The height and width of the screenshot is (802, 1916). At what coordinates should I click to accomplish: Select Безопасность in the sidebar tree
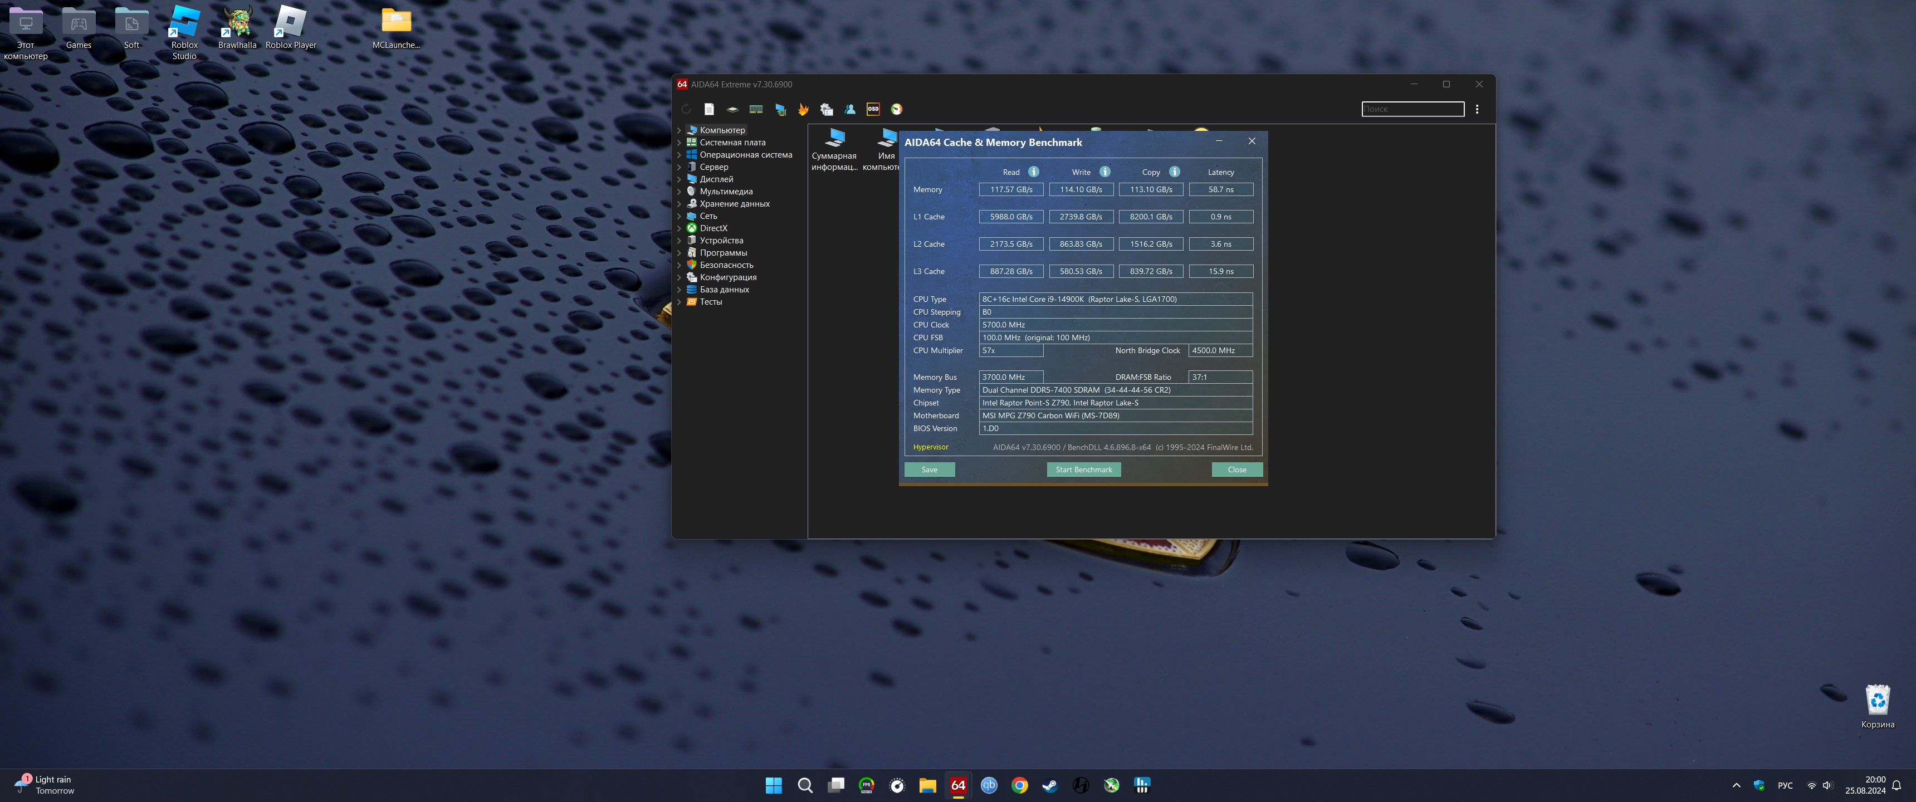726,265
